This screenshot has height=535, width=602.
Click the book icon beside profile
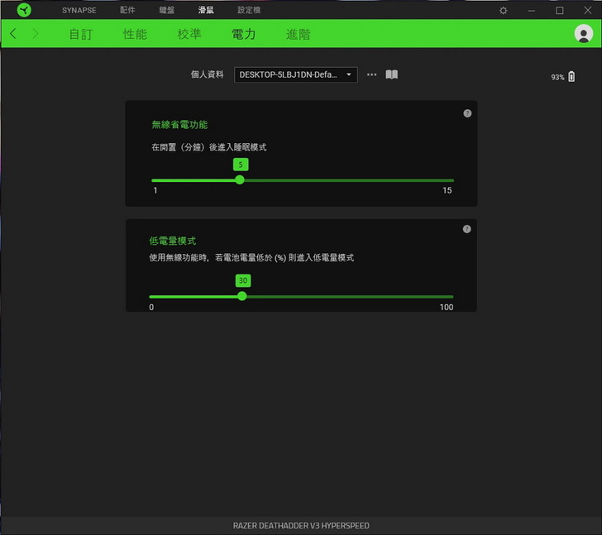[x=392, y=74]
